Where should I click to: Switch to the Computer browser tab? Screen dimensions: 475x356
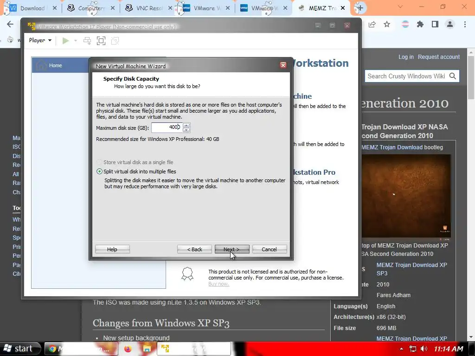(91, 8)
